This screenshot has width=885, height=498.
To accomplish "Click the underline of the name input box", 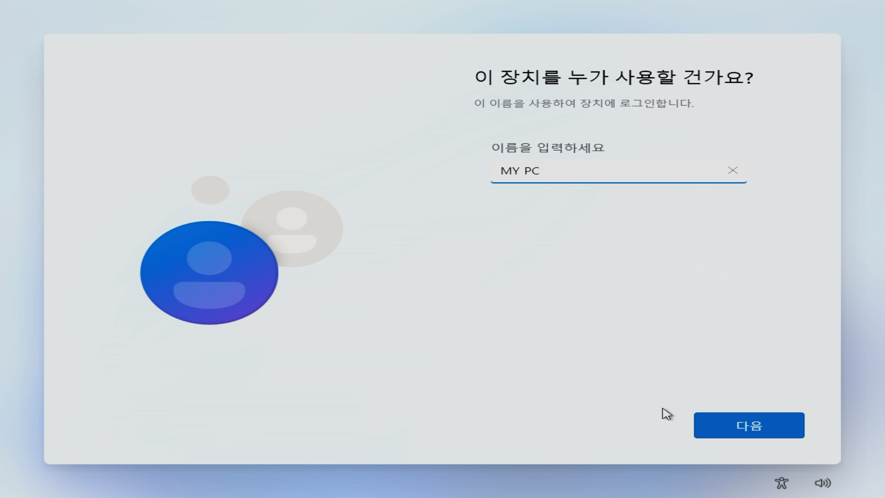I will [x=619, y=184].
